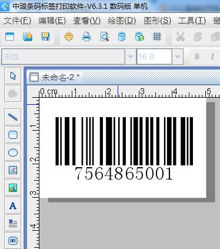The image size is (220, 249).
Task: Open the 文件(F) menu
Action: pyautogui.click(x=18, y=21)
